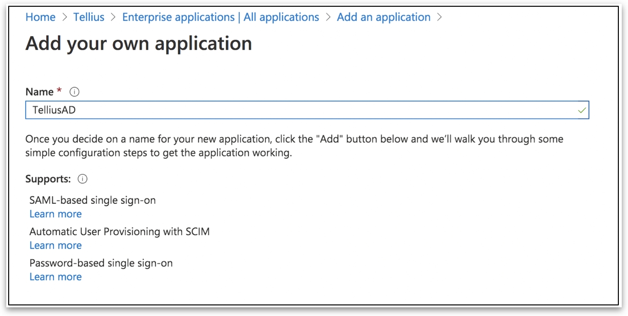The width and height of the screenshot is (628, 316).
Task: Click the info icon beside Supports
Action: 82,179
